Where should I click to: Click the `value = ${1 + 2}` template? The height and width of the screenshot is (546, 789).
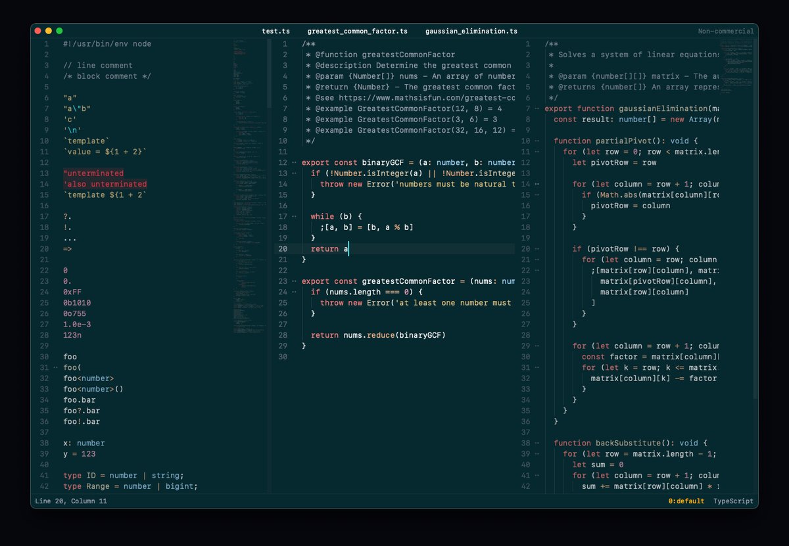105,152
